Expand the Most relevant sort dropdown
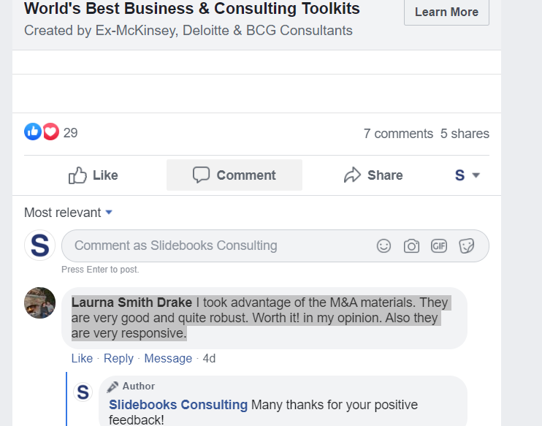This screenshot has height=426, width=542. 68,213
